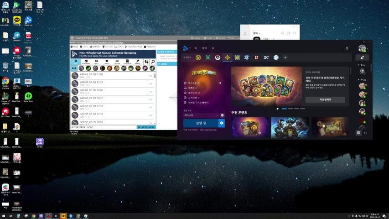Screen dimensions: 389x219
Task: Switch to the STANDARD deck type tab
Action: click(x=86, y=62)
